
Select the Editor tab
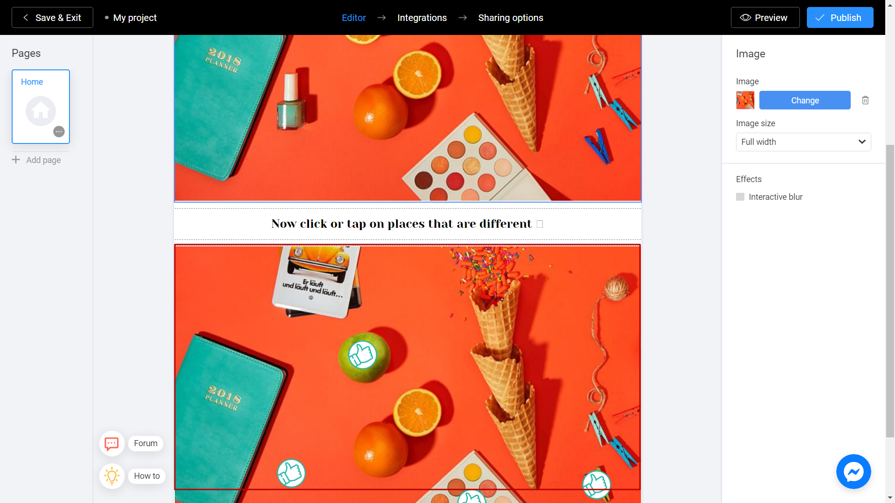[353, 17]
